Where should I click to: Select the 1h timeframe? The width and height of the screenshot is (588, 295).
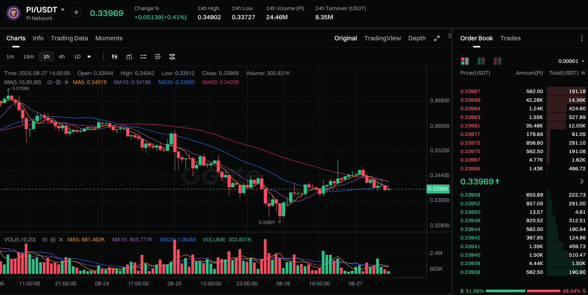(46, 56)
